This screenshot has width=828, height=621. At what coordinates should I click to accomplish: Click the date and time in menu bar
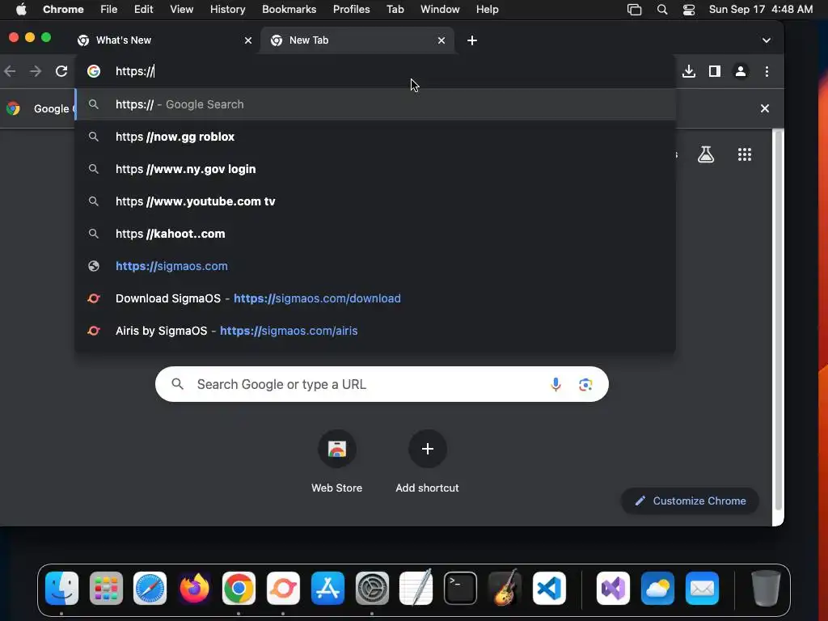pyautogui.click(x=760, y=9)
